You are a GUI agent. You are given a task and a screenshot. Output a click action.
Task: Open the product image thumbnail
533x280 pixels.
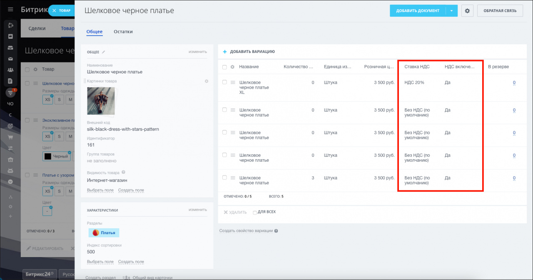(x=101, y=101)
